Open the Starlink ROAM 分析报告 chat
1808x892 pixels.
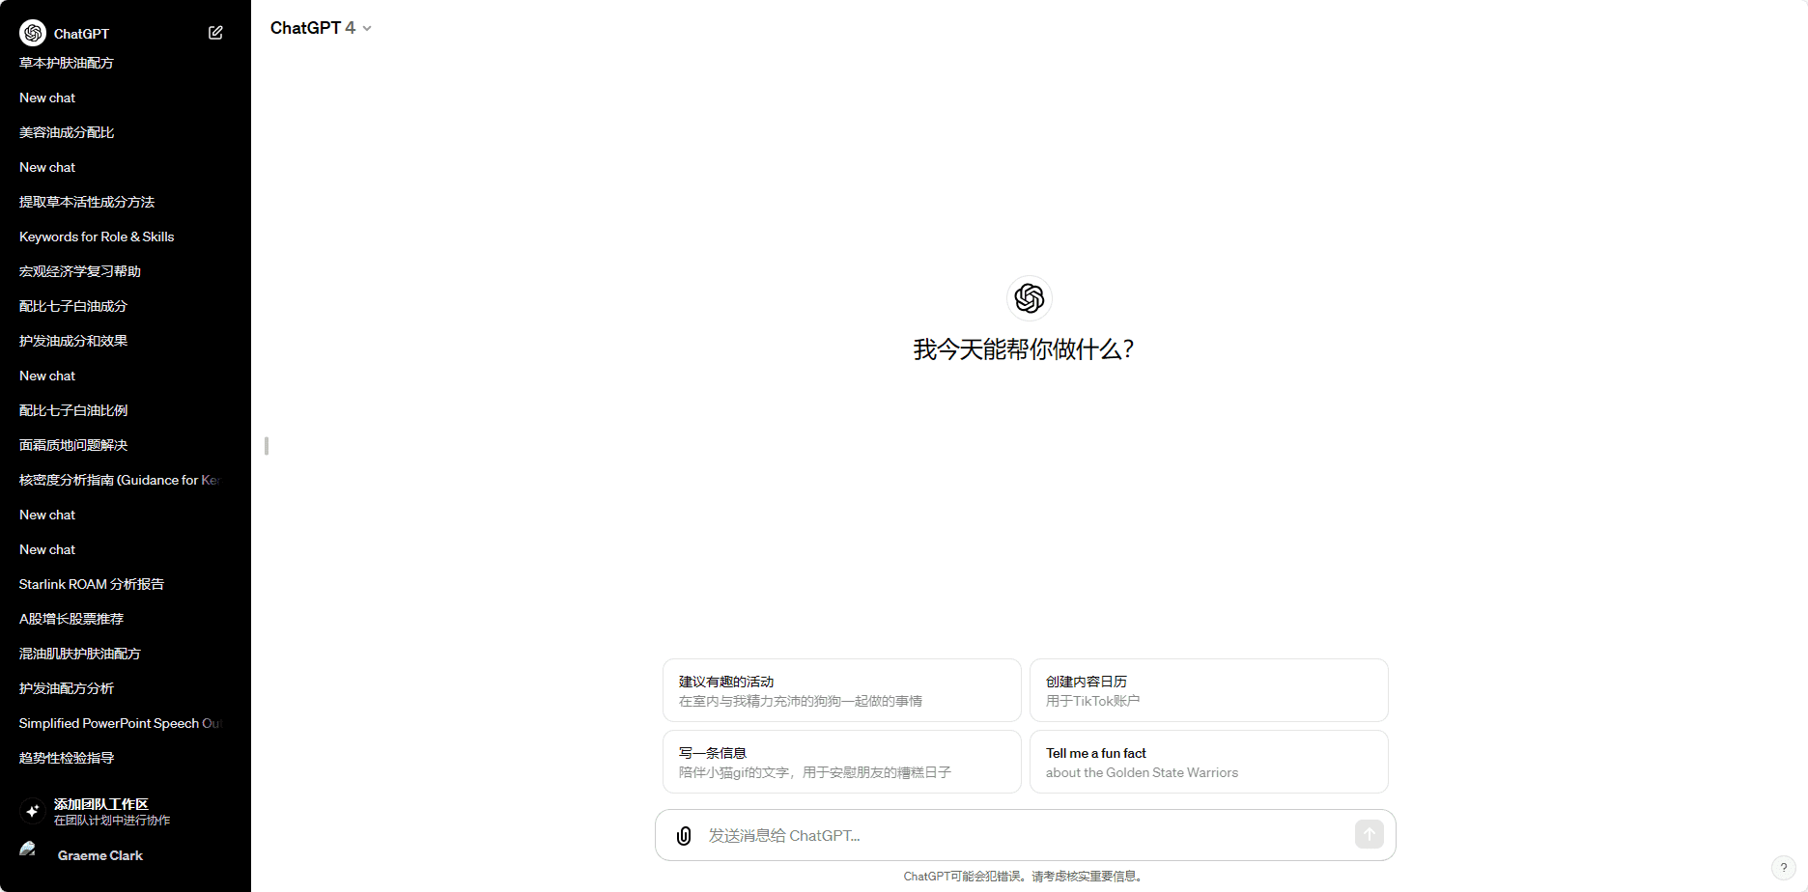pos(92,584)
